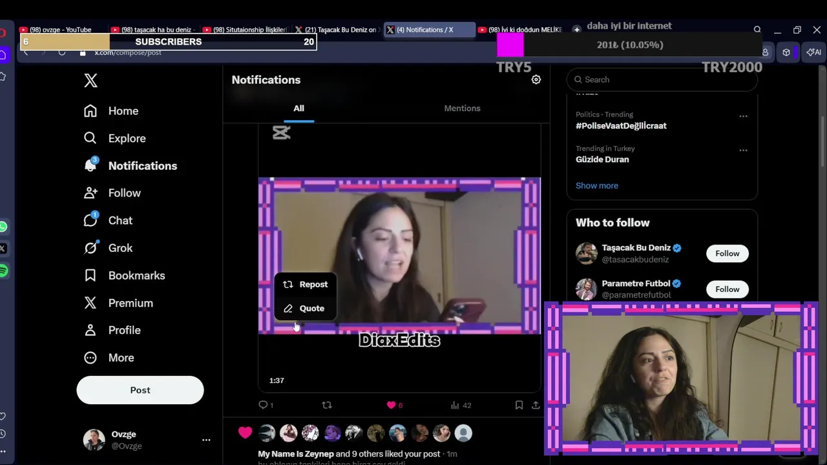
Task: Switch to Taşacak Bu Deniz on X tab
Action: pos(336,30)
